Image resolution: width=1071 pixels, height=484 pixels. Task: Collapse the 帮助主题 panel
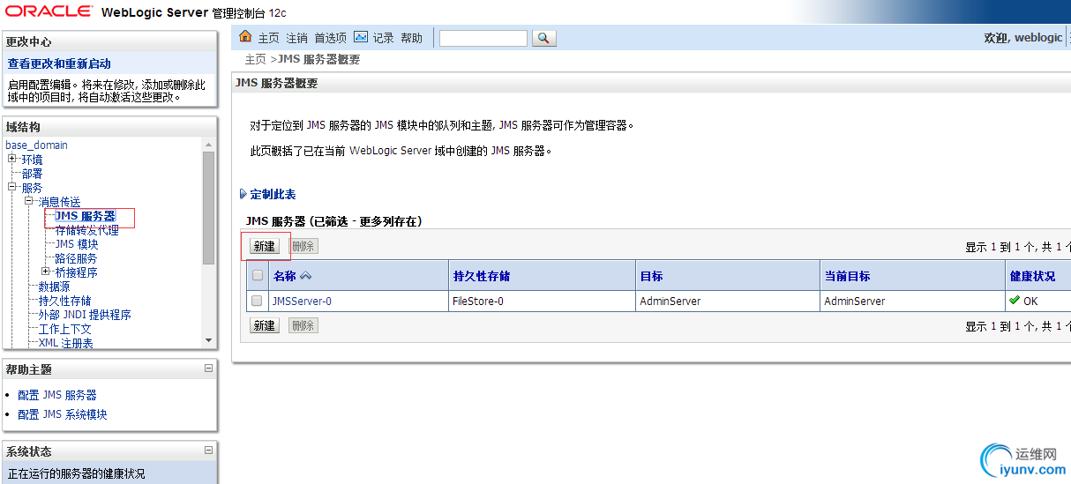click(209, 369)
